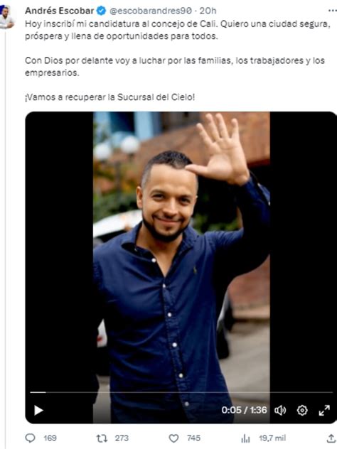Screen dimensions: 337x449
Task: Seek on the video progress bar
Action: point(181,392)
